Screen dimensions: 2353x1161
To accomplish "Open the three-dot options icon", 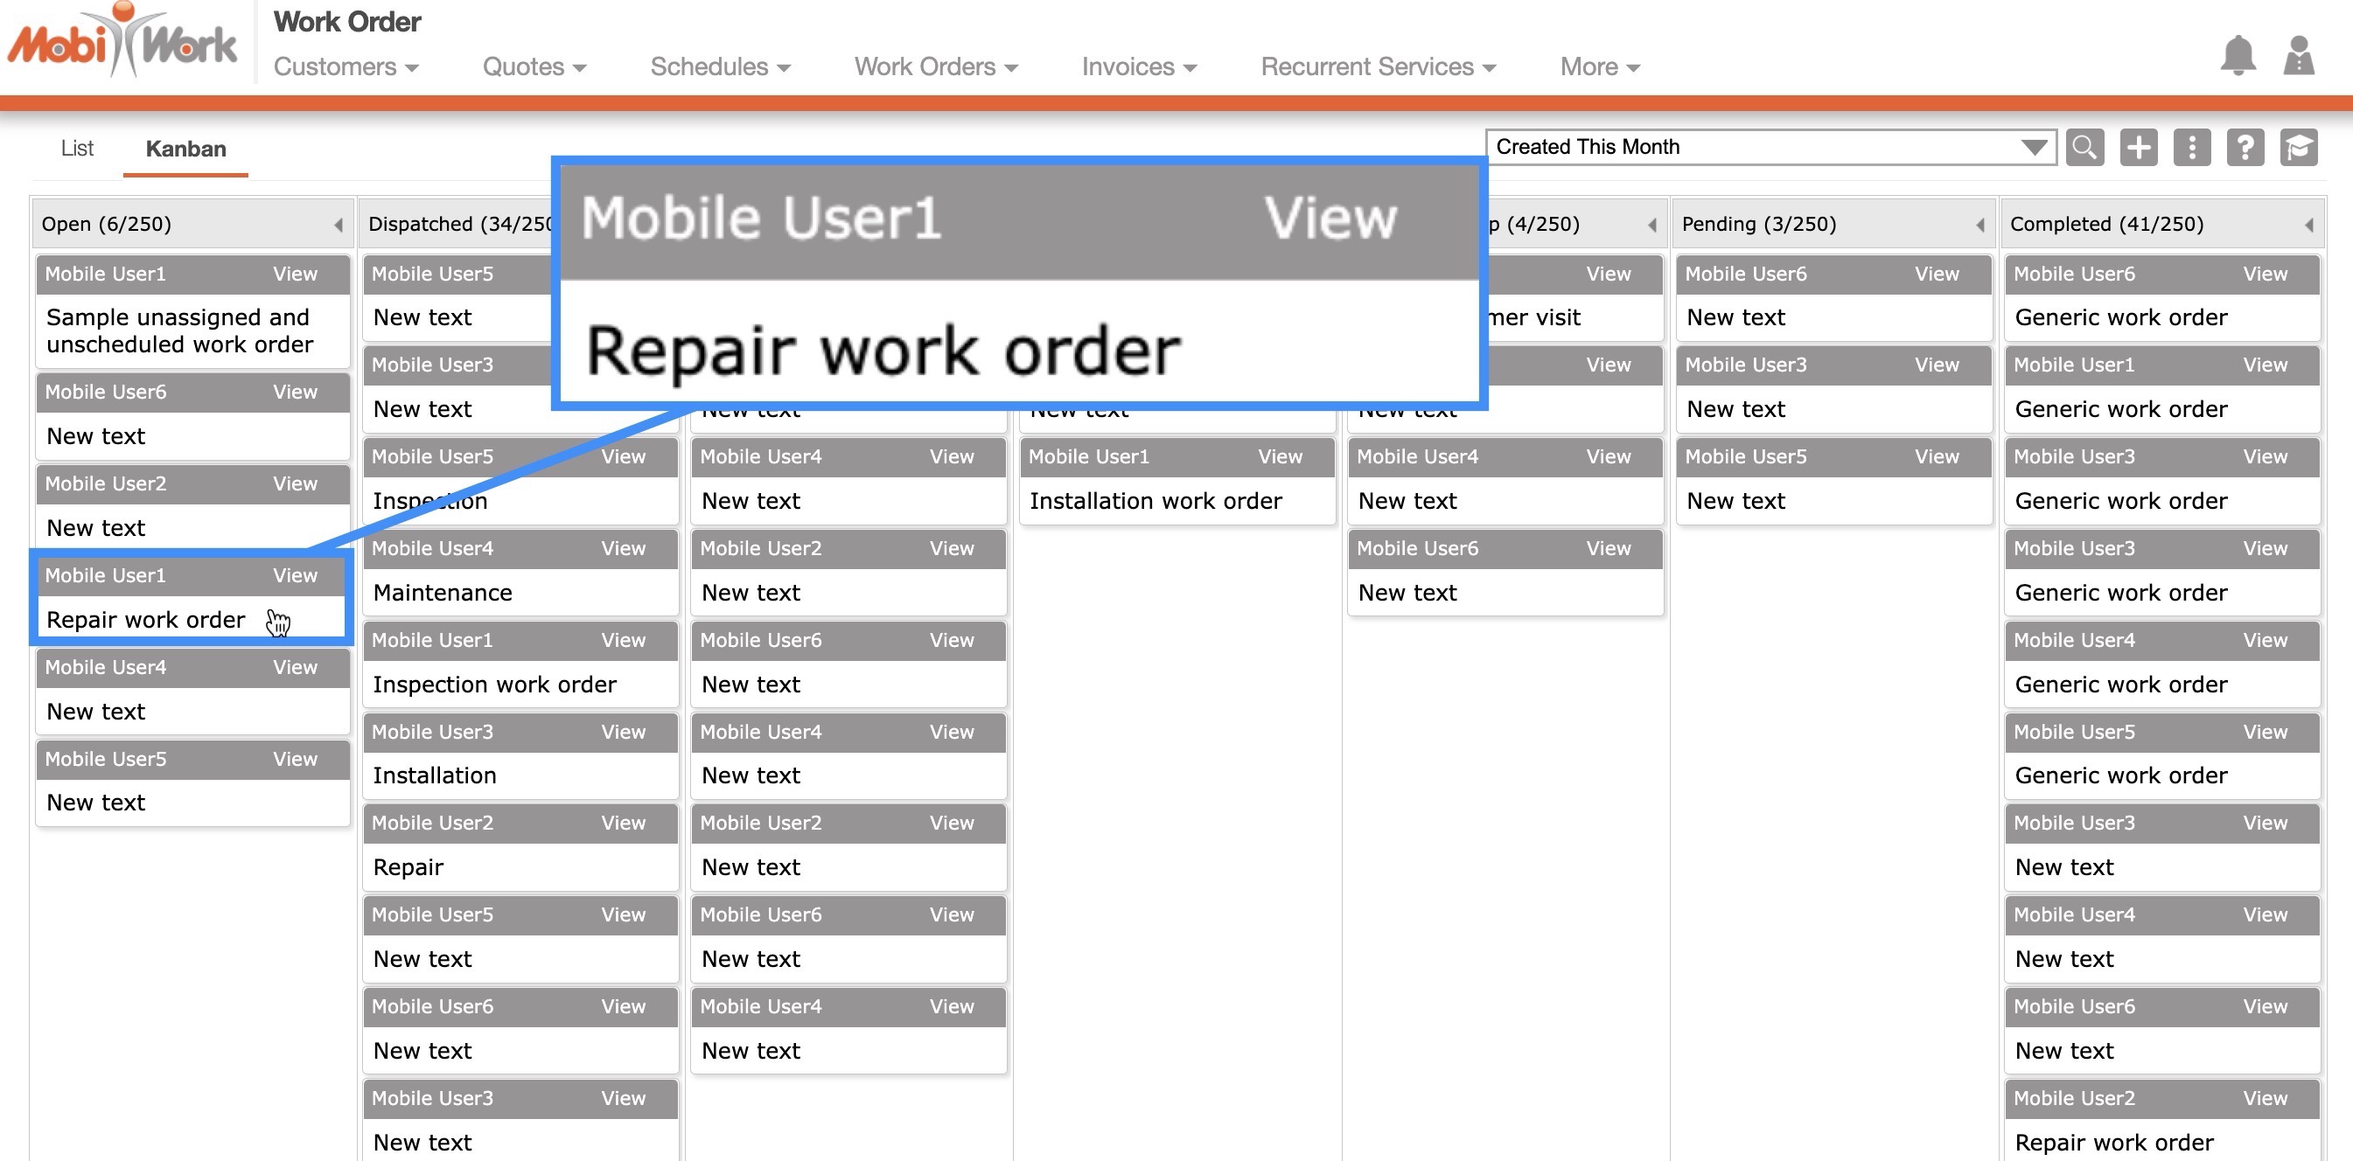I will [2191, 147].
